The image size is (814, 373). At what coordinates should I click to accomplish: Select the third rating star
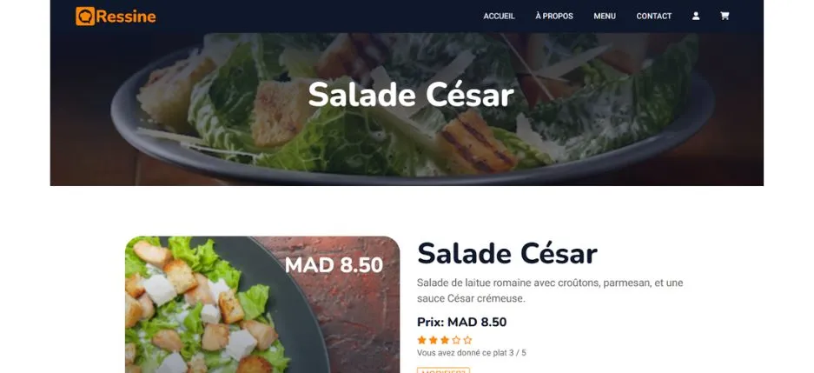pyautogui.click(x=445, y=340)
